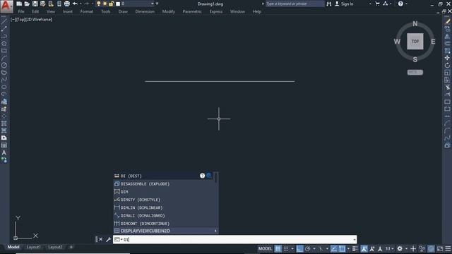
Task: Select the Line draw tool
Action: pos(4,22)
